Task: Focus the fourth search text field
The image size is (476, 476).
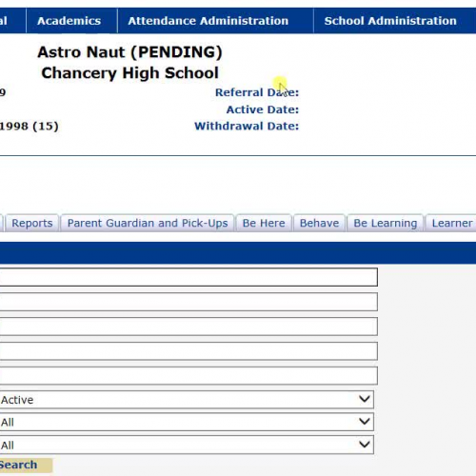Action: [188, 351]
